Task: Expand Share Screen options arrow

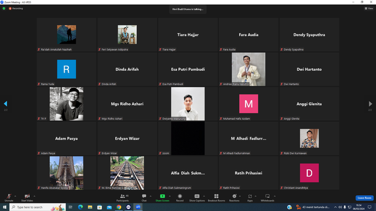Action: pyautogui.click(x=170, y=196)
